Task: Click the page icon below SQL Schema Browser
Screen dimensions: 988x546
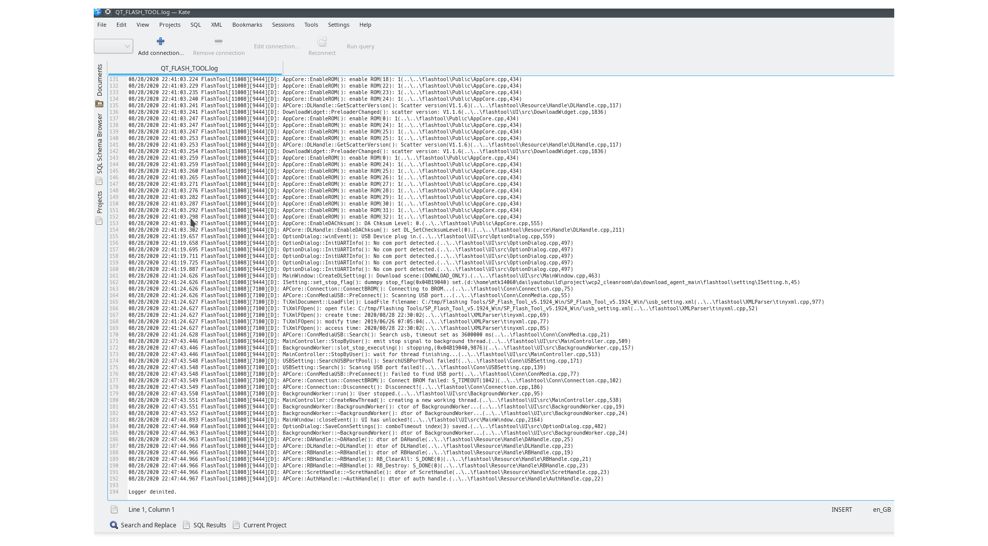Action: point(99,181)
